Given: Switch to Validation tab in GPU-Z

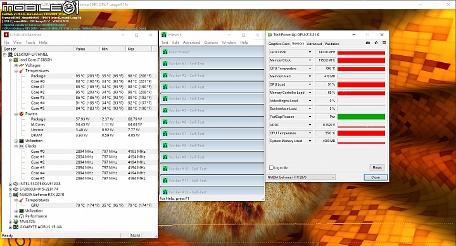Looking at the screenshot, I should coord(331,44).
